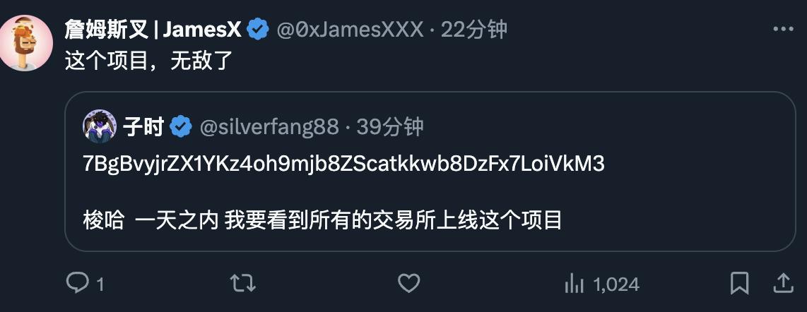Open the three-dot more options menu
The width and height of the screenshot is (807, 312).
(x=783, y=30)
